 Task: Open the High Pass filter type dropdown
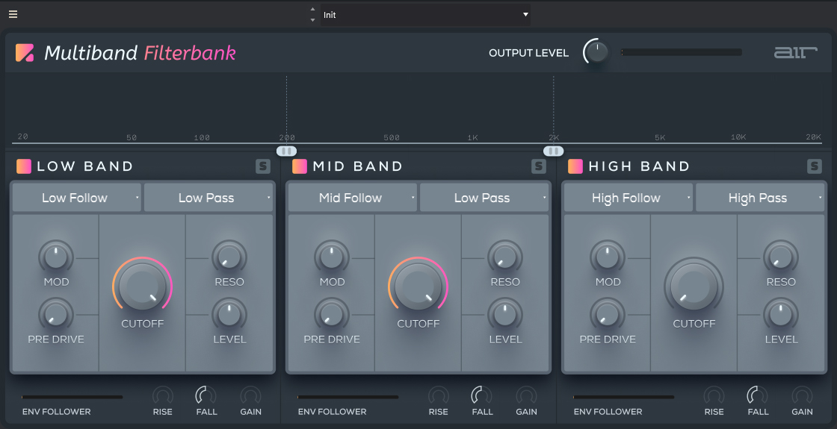point(760,198)
